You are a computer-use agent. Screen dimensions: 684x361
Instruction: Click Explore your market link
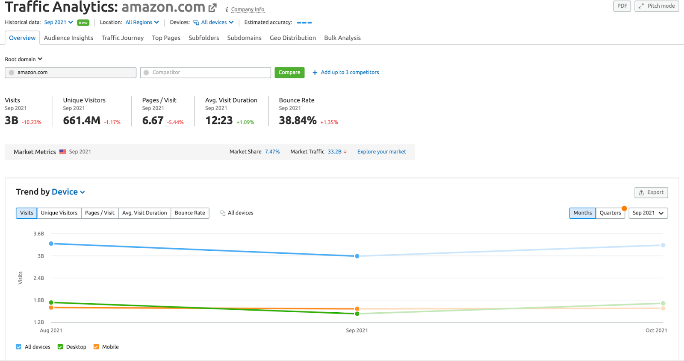click(x=382, y=152)
